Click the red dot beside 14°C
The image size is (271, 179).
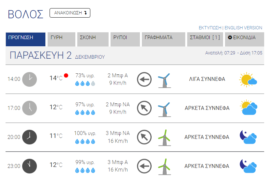pos(66,76)
